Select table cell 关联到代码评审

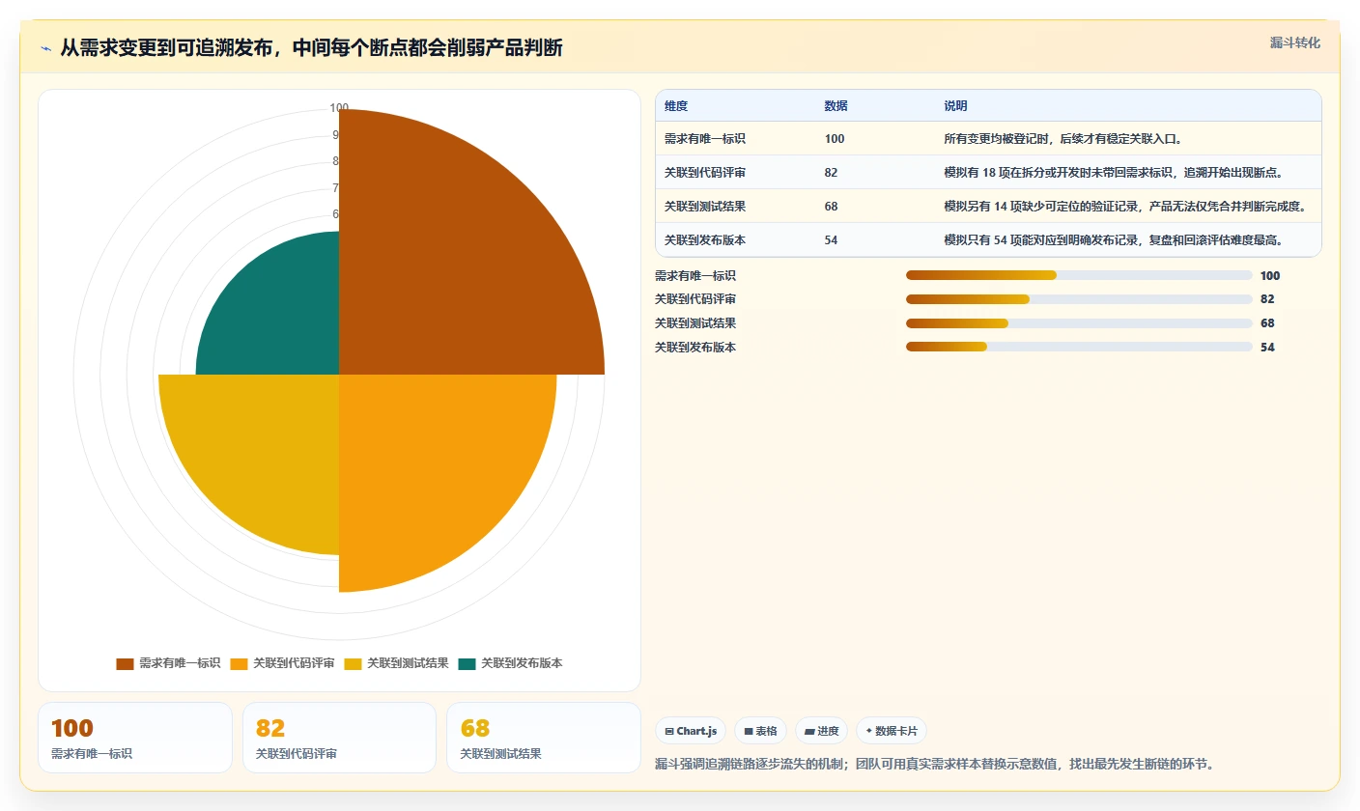point(704,173)
